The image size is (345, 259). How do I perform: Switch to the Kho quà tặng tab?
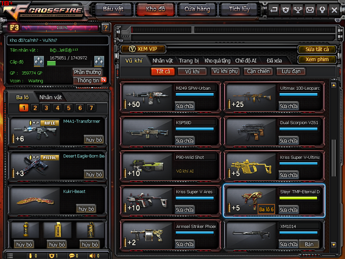tap(217, 61)
